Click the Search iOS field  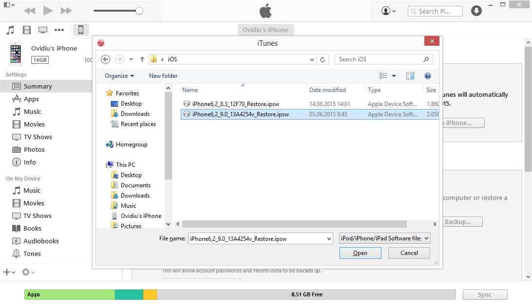tap(380, 59)
